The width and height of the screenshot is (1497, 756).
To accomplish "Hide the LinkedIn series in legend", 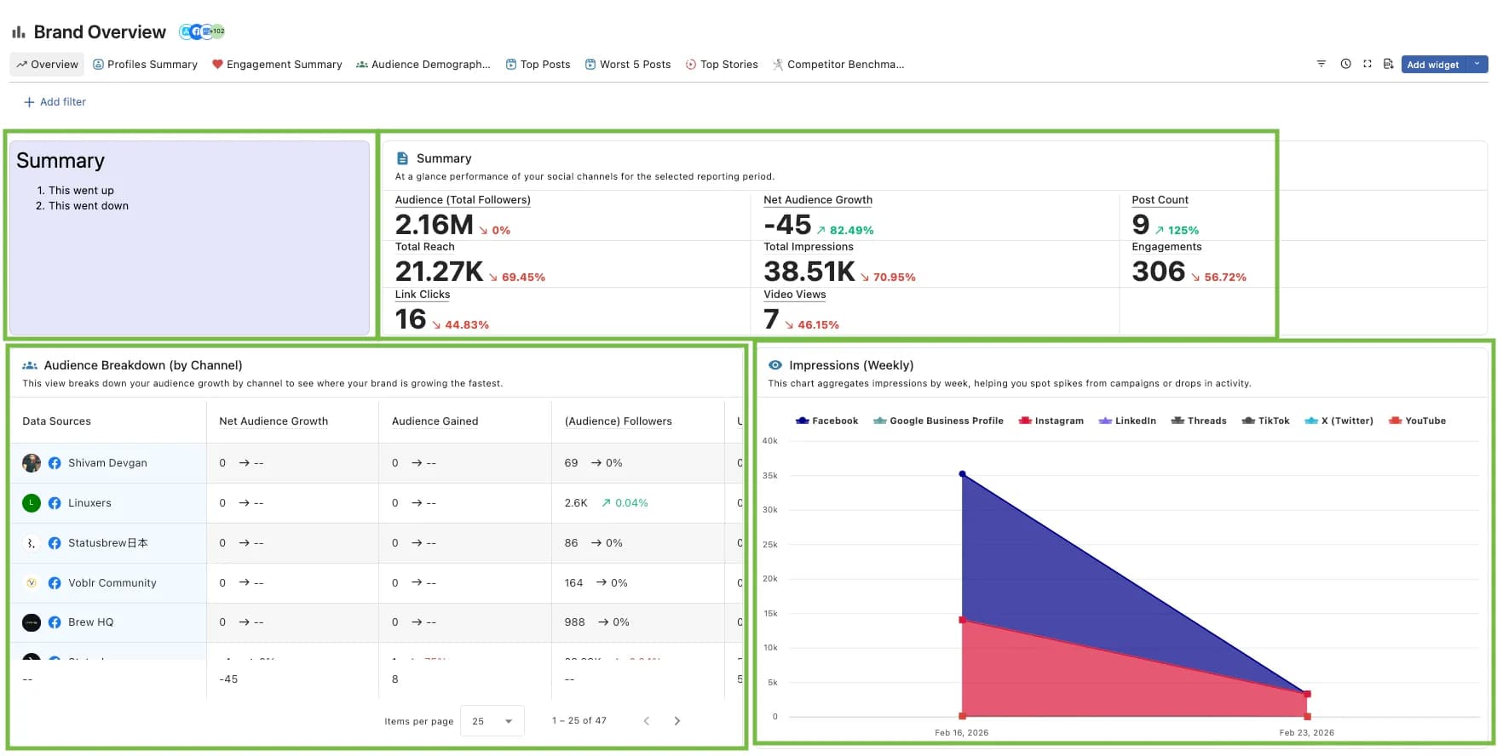I will 1127,421.
